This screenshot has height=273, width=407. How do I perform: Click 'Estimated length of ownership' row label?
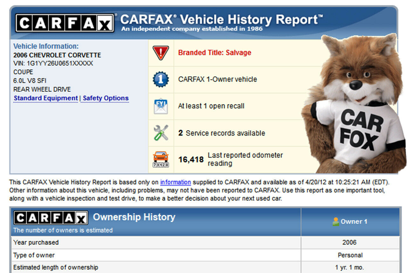pos(56,267)
